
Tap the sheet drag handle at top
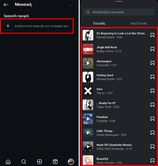click(x=119, y=1)
